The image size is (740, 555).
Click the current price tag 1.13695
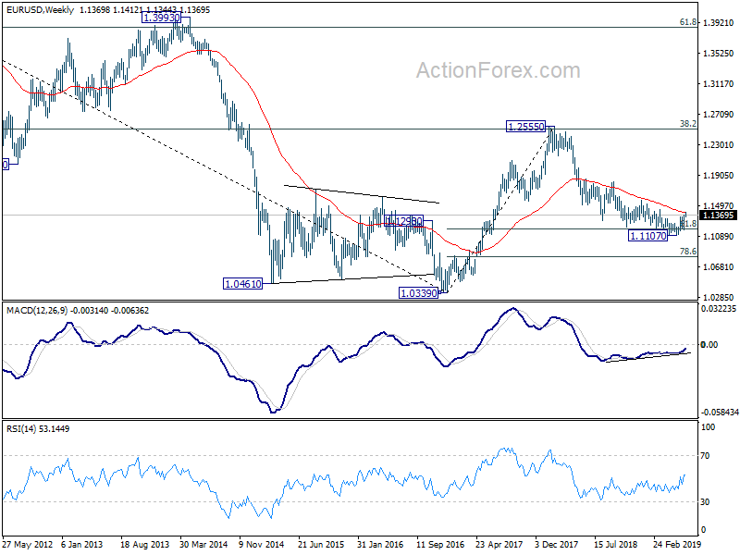(x=718, y=216)
